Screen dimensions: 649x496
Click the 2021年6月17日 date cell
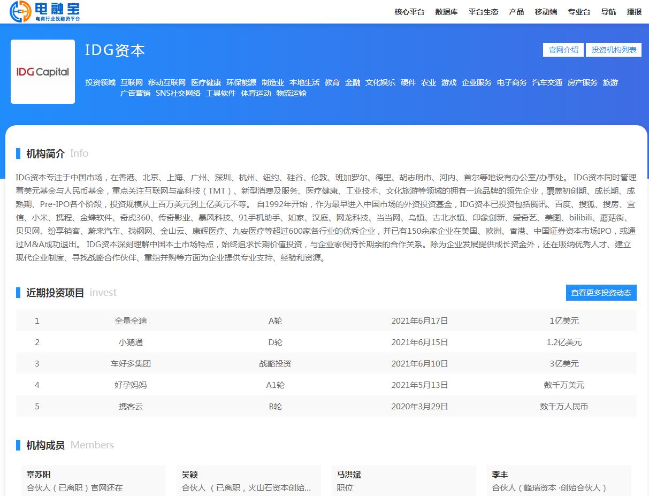click(420, 321)
